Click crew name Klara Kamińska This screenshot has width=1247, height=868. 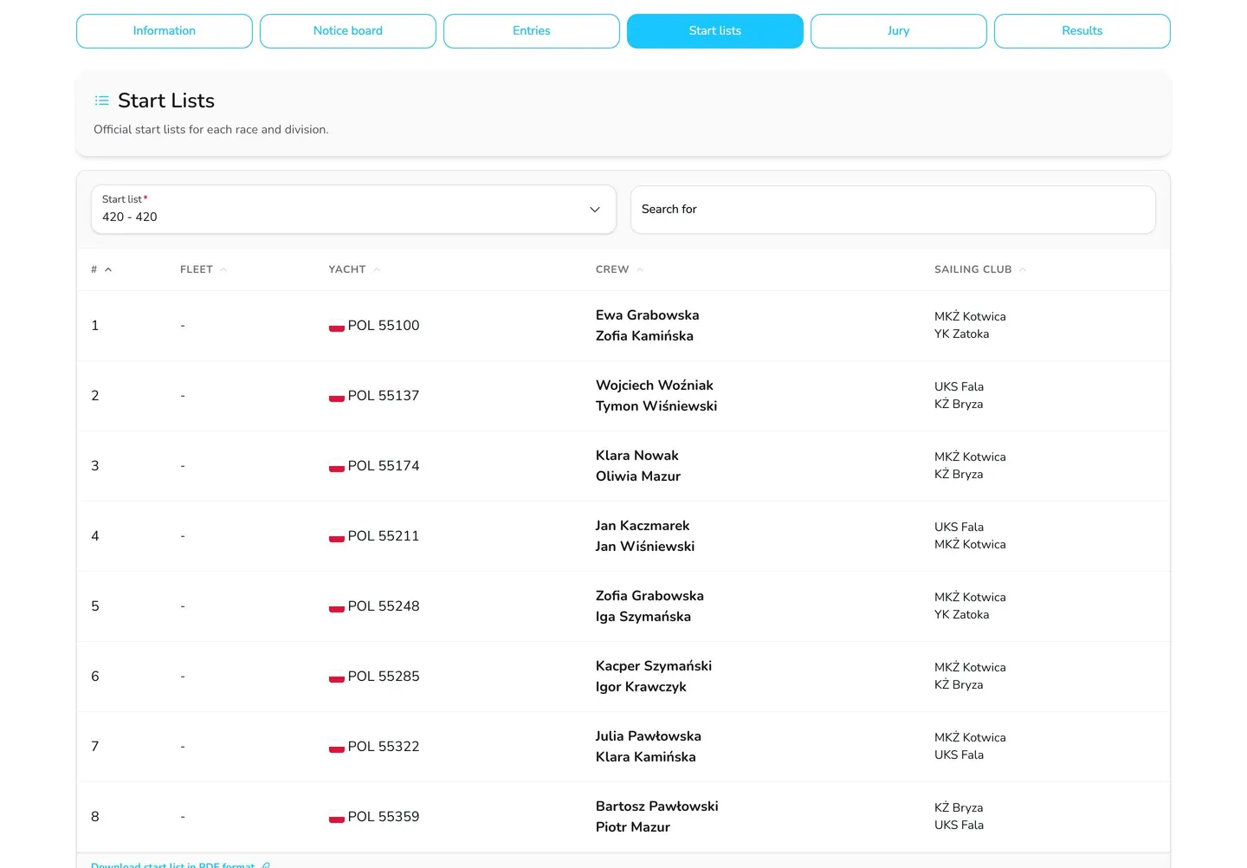646,757
